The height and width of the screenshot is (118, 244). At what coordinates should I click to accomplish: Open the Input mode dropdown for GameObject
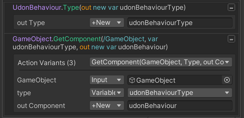tap(107, 80)
